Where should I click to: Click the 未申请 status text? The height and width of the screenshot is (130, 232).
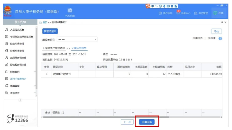tap(212, 38)
